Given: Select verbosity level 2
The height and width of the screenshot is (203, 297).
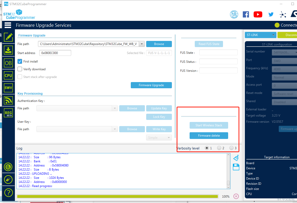Looking at the screenshot, I should click(219, 148).
